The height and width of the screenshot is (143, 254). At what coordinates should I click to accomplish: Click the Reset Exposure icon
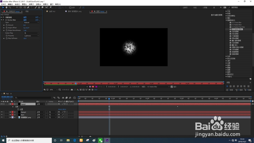(92, 90)
